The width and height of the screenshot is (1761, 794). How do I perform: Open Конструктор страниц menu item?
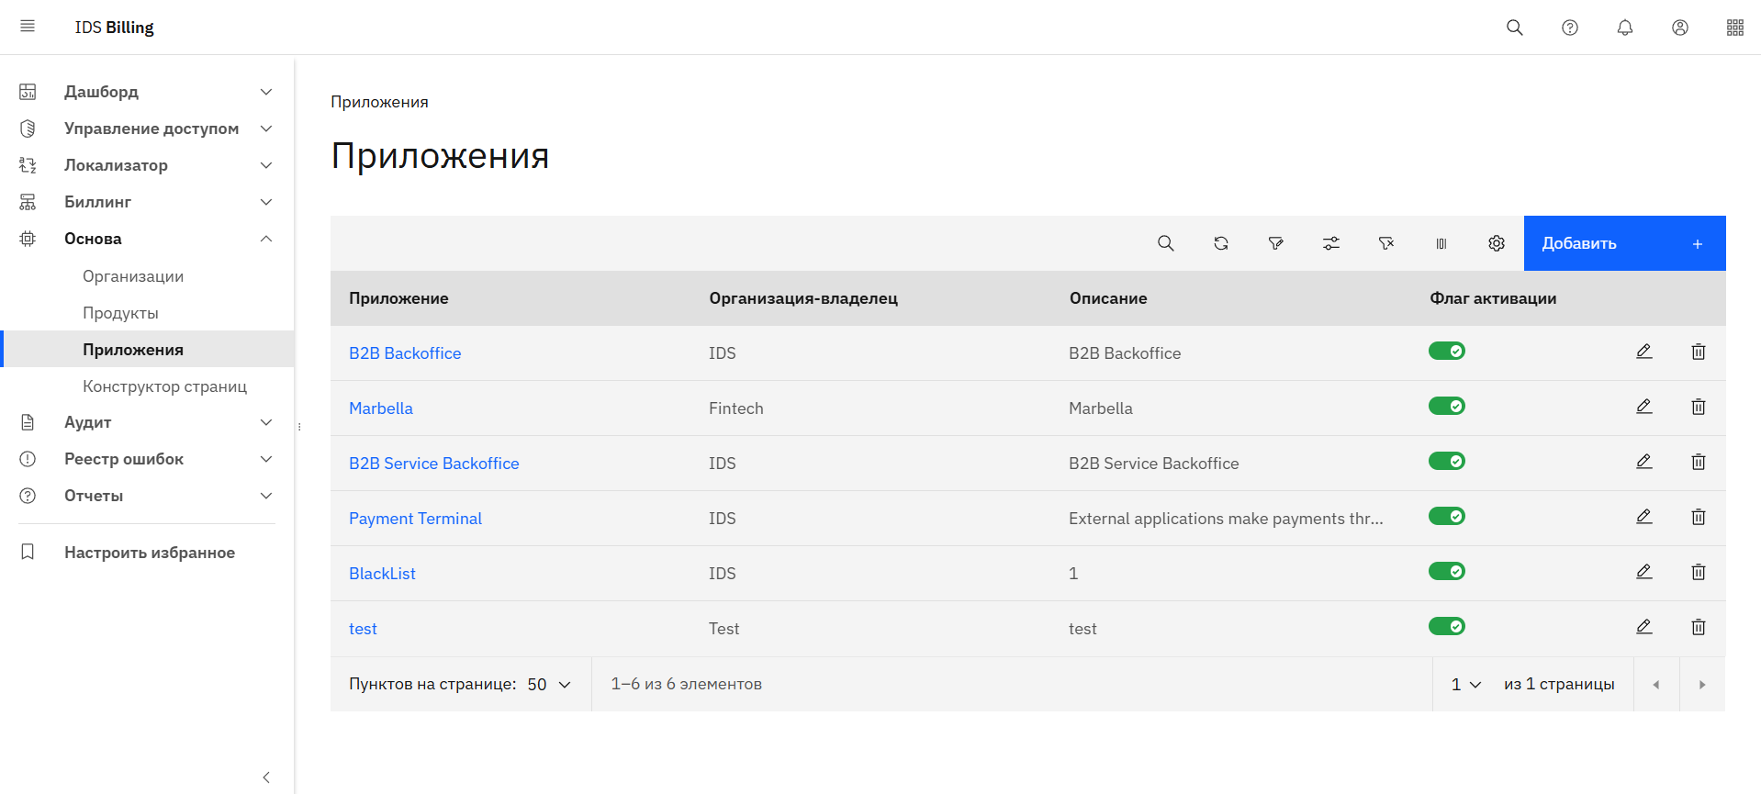pos(164,386)
